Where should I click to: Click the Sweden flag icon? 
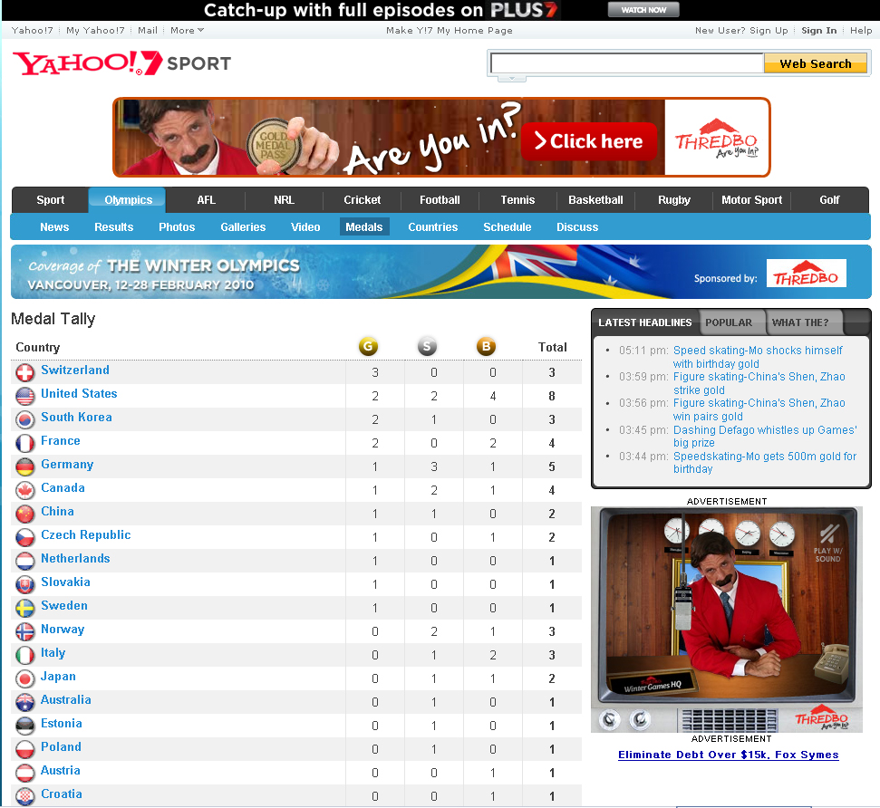pos(24,608)
